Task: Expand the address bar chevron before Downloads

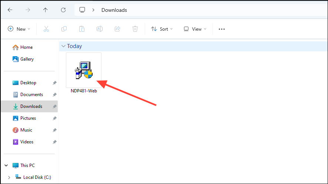Action: point(93,10)
